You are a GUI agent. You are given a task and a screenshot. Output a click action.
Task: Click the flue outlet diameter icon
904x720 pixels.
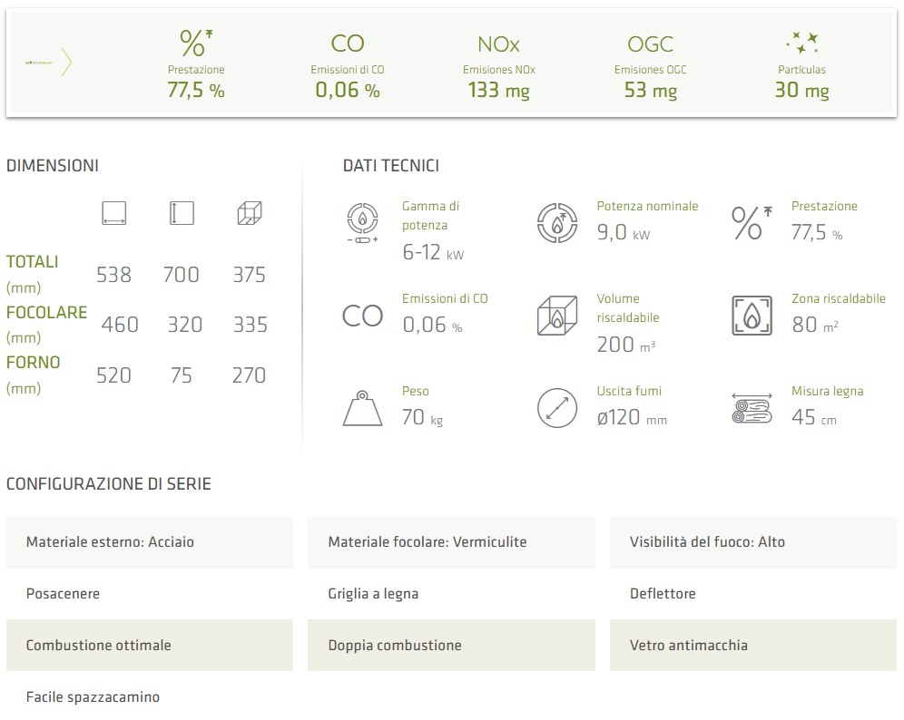click(x=555, y=407)
